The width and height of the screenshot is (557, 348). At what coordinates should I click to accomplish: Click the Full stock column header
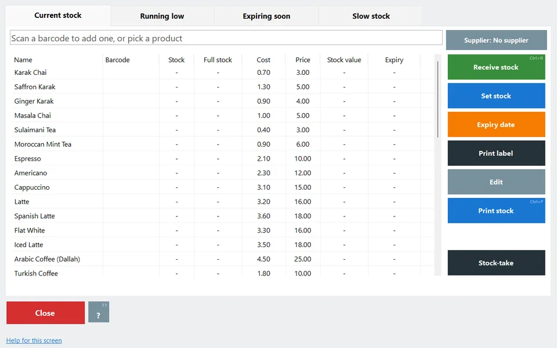(x=218, y=60)
